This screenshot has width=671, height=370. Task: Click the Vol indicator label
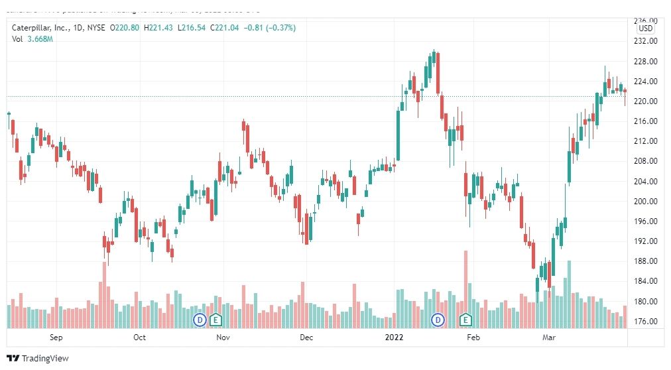pos(17,39)
